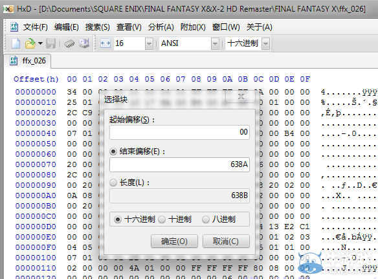Click the Offset(h) column header
Image resolution: width=378 pixels, height=279 pixels.
click(36, 79)
